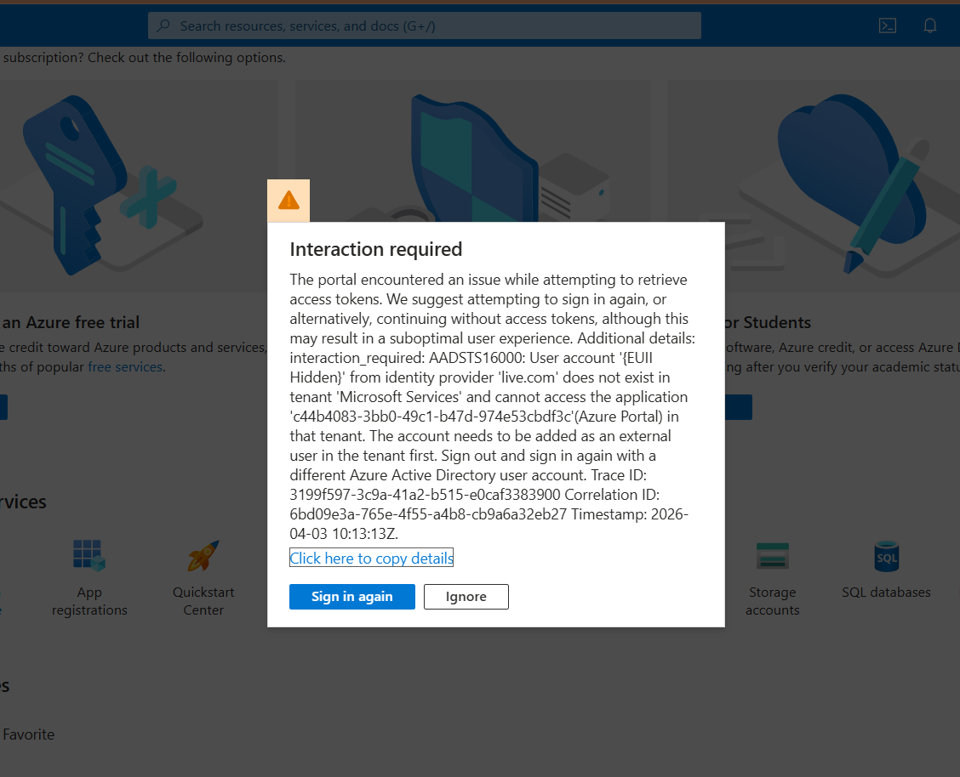This screenshot has height=777, width=960.
Task: Open Storage accounts service icon
Action: (x=772, y=556)
